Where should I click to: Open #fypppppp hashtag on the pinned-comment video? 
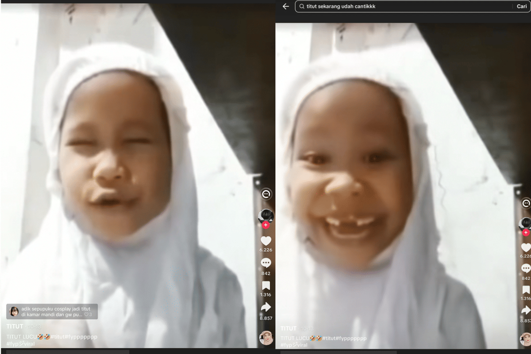[81, 337]
